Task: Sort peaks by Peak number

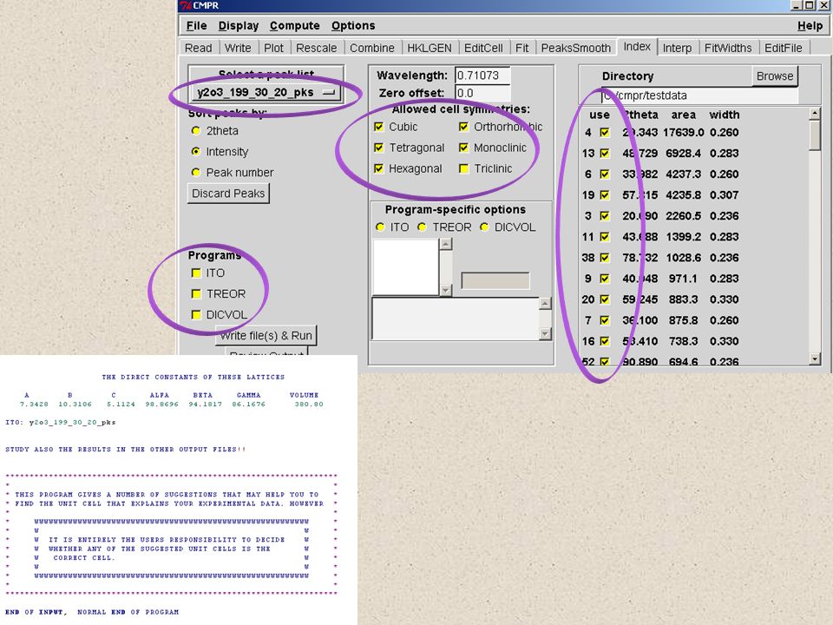Action: point(196,172)
